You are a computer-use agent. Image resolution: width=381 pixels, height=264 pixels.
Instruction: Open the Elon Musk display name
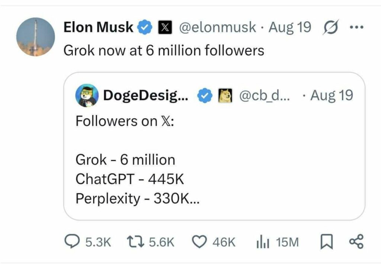[99, 27]
